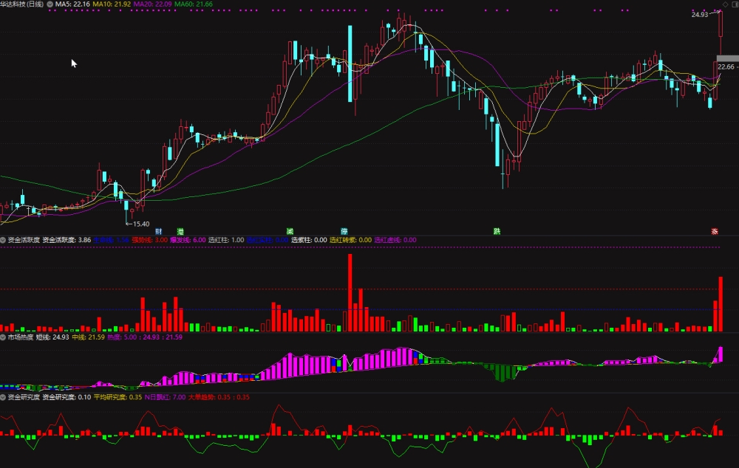Click the teal 增 event marker icon
This screenshot has height=468, width=739.
344,232
